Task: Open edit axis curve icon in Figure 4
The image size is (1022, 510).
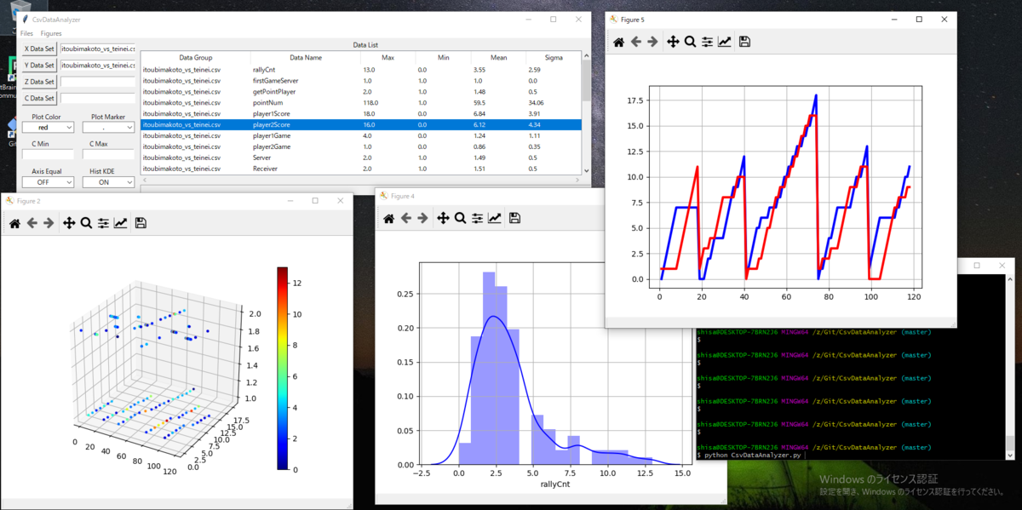Action: pyautogui.click(x=494, y=219)
